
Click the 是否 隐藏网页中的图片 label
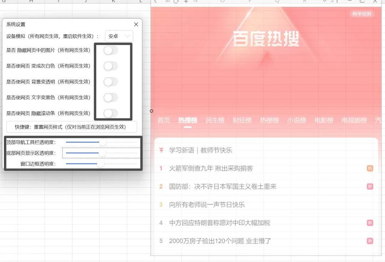click(48, 50)
